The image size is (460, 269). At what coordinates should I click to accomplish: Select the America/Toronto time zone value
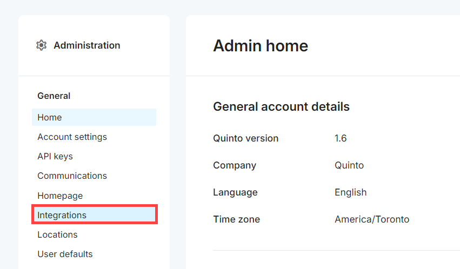[x=371, y=219]
